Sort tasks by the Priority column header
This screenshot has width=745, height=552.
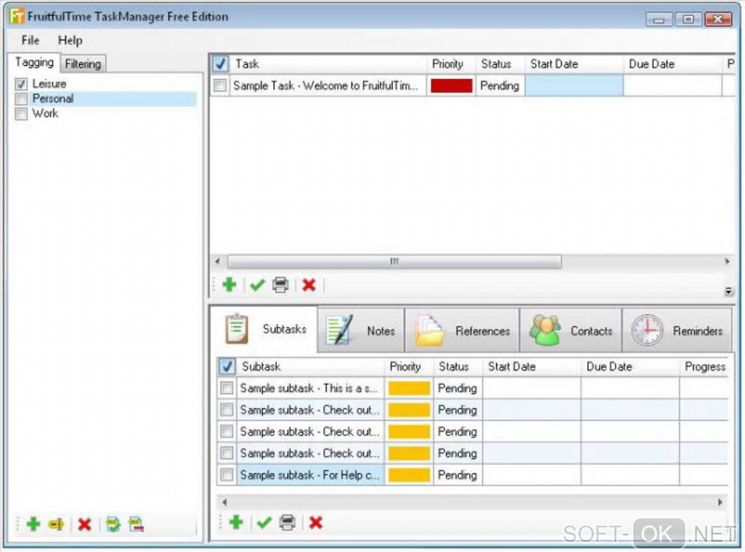point(451,64)
